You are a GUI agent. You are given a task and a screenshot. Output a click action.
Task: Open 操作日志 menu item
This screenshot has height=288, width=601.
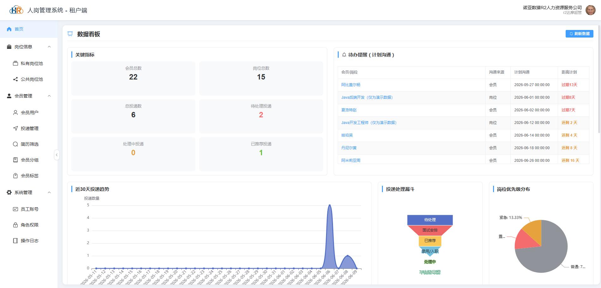pos(29,241)
